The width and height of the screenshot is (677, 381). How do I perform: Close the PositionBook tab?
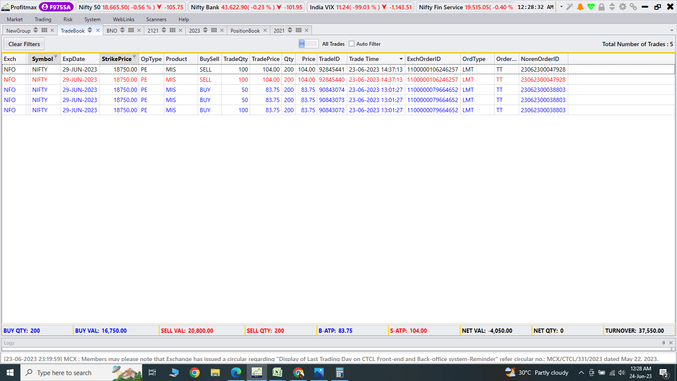pyautogui.click(x=265, y=30)
